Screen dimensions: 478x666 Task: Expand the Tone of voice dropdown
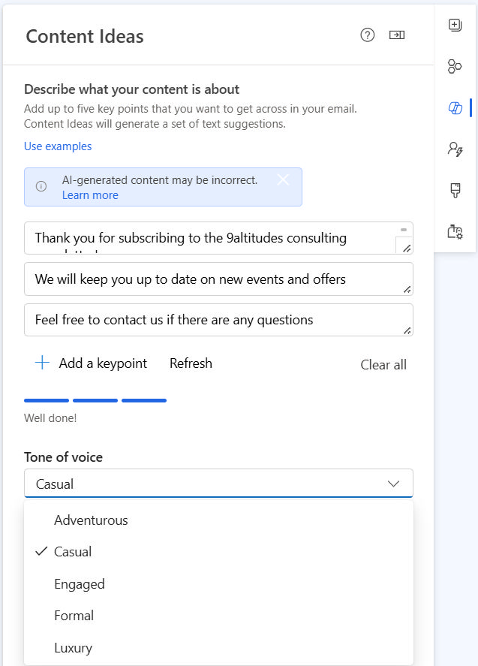click(x=218, y=484)
